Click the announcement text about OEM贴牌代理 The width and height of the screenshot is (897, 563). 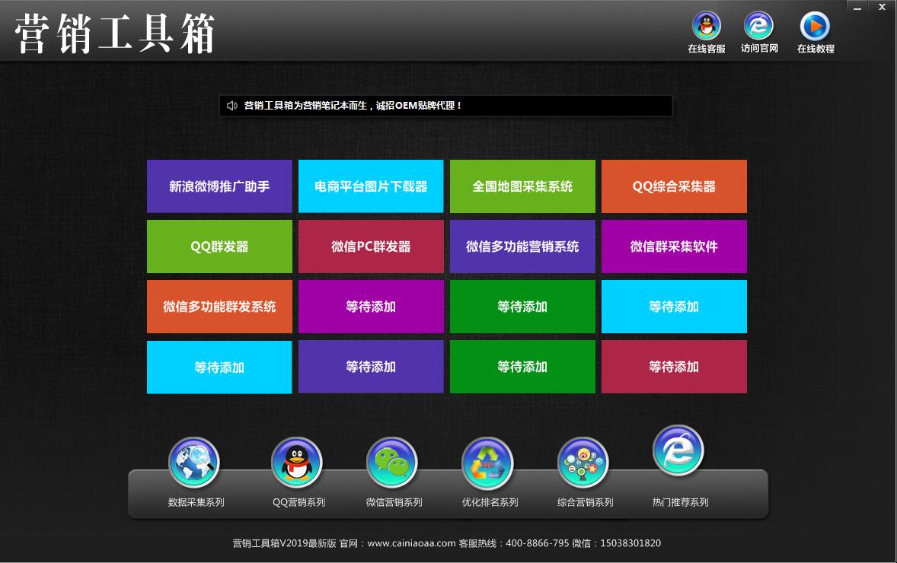point(353,106)
